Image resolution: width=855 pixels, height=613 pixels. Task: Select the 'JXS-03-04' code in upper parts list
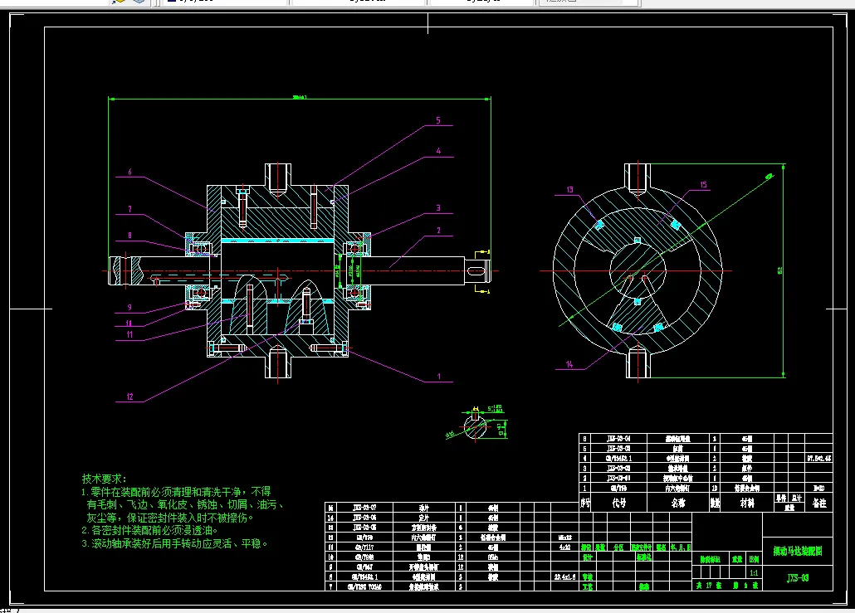click(x=618, y=439)
